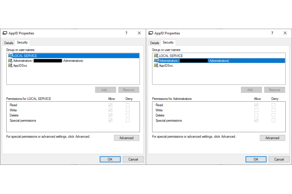
Task: Click the LOCAL SERVICE icon in the Administrators permissions dialog
Action: pyautogui.click(x=156, y=56)
